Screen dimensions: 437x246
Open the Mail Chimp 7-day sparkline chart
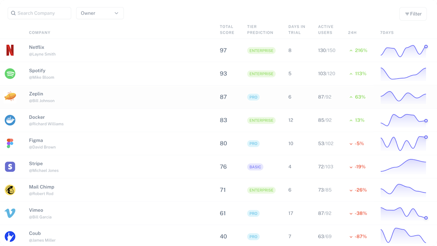point(403,190)
